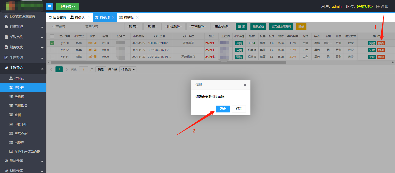The image size is (395, 173).
Task: Go to next page arrow in pagination
Action: click(67, 69)
